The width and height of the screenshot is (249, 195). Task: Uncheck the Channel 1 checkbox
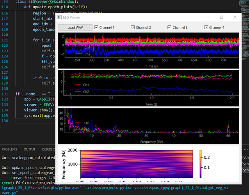pos(96,27)
